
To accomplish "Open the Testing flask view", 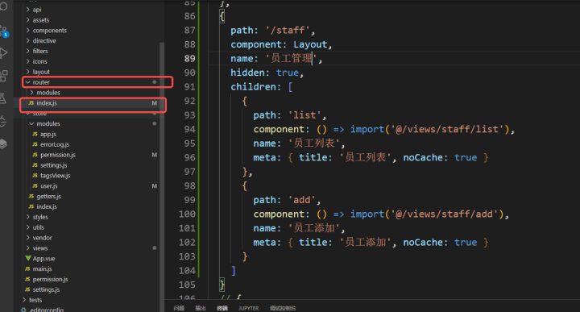I will click(x=3, y=98).
